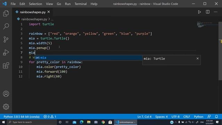The image size is (222, 125).
Task: Open the Run menu
Action: coord(68,4)
